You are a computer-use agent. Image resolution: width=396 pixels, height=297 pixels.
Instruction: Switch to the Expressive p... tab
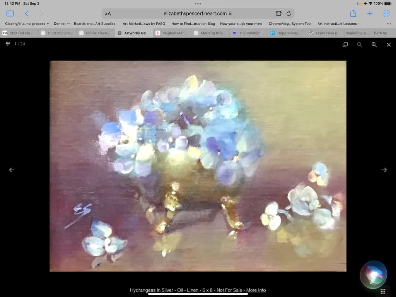(x=325, y=33)
